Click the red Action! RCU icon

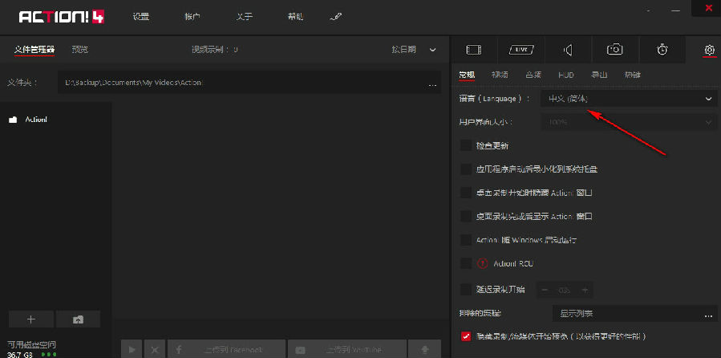tap(482, 263)
